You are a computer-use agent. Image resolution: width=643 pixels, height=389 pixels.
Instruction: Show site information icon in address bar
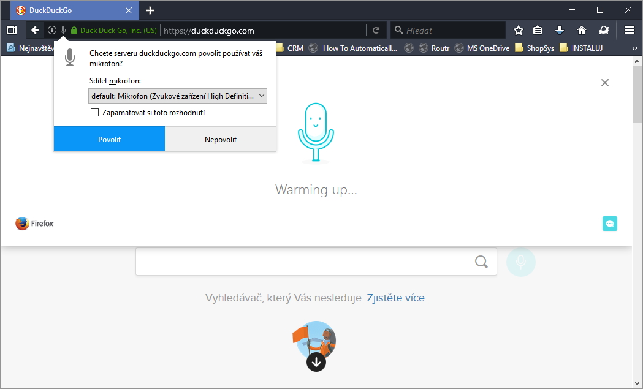(51, 30)
